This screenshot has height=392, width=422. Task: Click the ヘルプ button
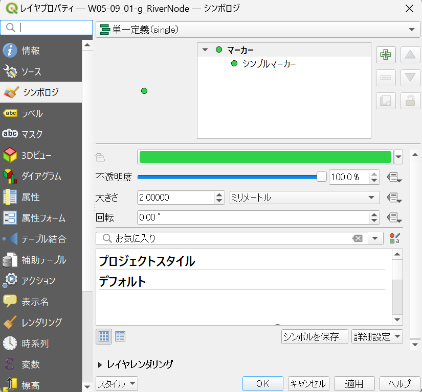pyautogui.click(x=399, y=384)
